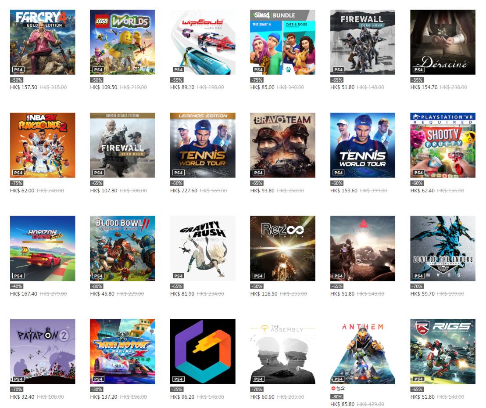Click the PS4 badge on Anthem cover
Screen dimensions: 486x408
click(x=339, y=379)
